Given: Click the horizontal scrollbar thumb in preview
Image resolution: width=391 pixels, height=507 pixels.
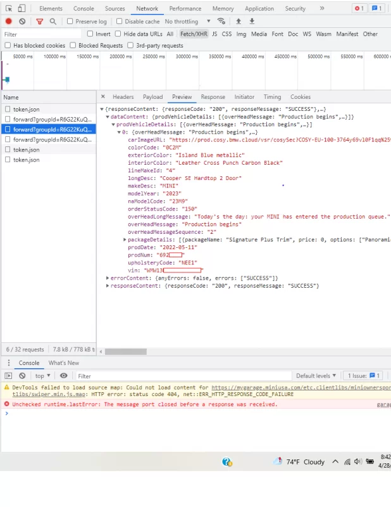Looking at the screenshot, I should point(126,352).
